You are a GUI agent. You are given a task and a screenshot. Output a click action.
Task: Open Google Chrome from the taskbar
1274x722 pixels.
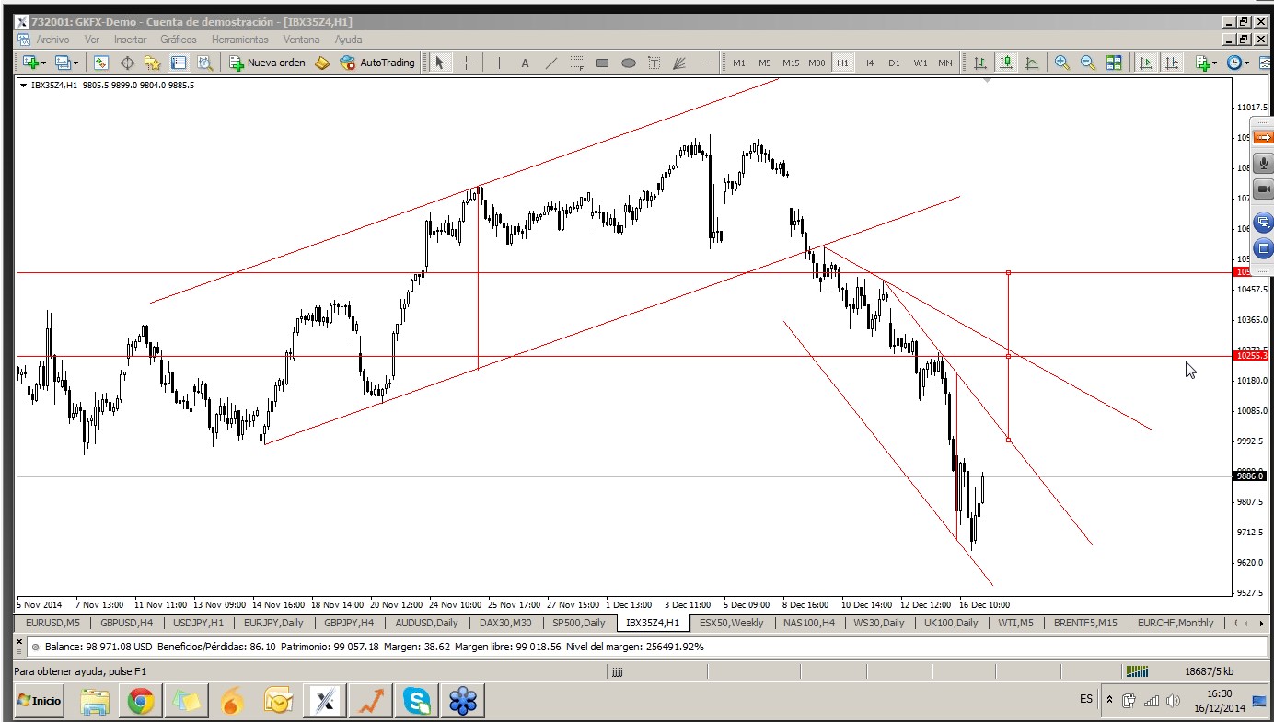[x=141, y=702]
